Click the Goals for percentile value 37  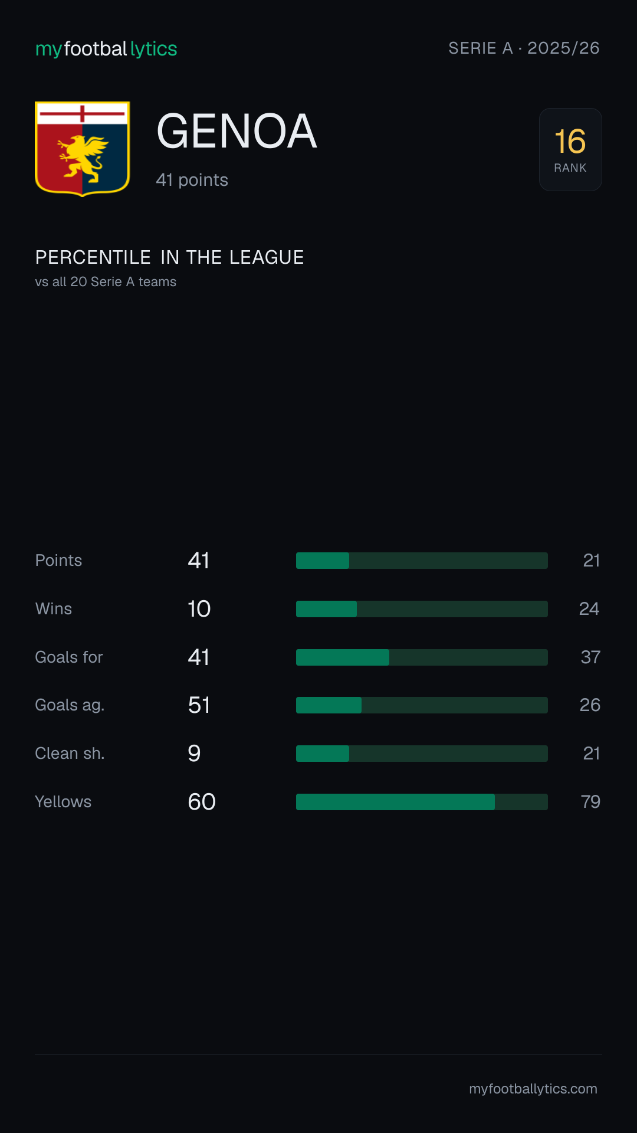pos(590,657)
